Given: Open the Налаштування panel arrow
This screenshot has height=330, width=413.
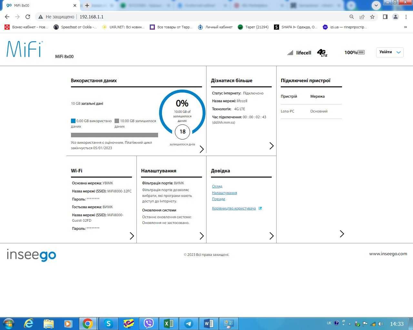Looking at the screenshot, I should (202, 236).
